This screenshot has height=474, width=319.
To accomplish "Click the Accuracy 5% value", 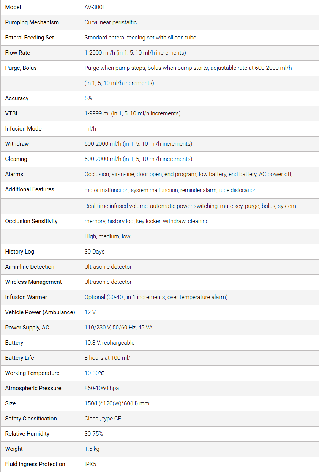I will click(88, 98).
